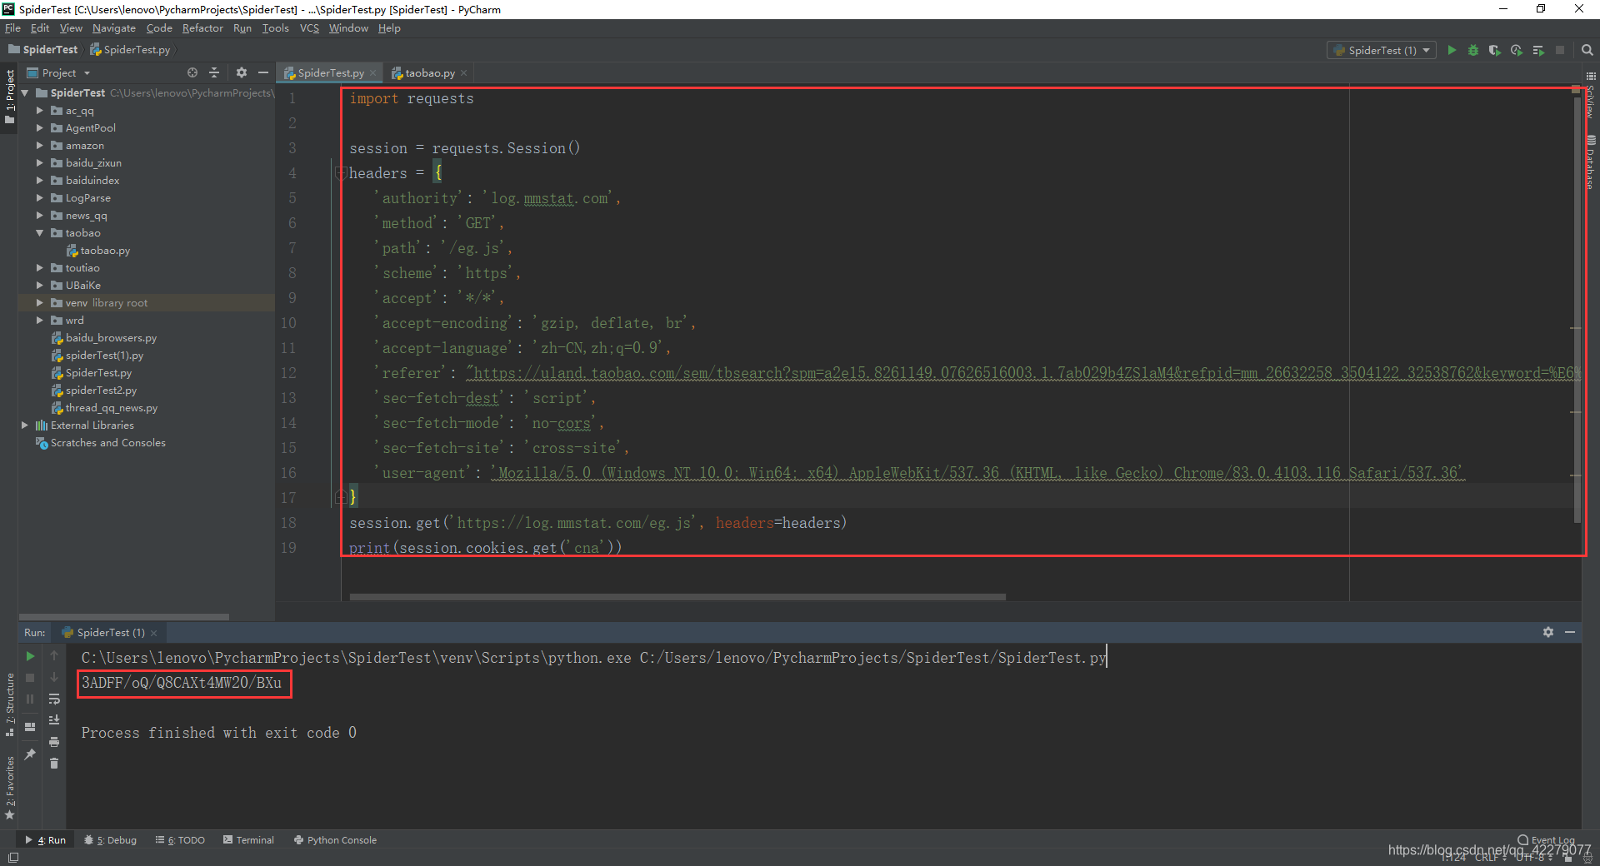Open the File menu
Screen dimensions: 1600x866
pos(12,28)
